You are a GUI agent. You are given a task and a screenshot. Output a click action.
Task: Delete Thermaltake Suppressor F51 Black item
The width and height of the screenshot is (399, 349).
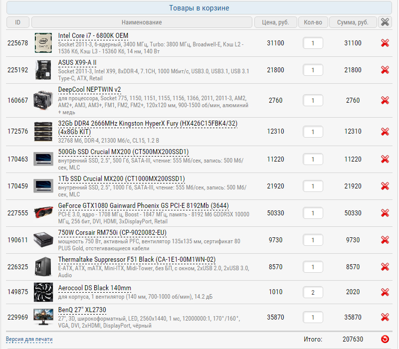point(385,267)
